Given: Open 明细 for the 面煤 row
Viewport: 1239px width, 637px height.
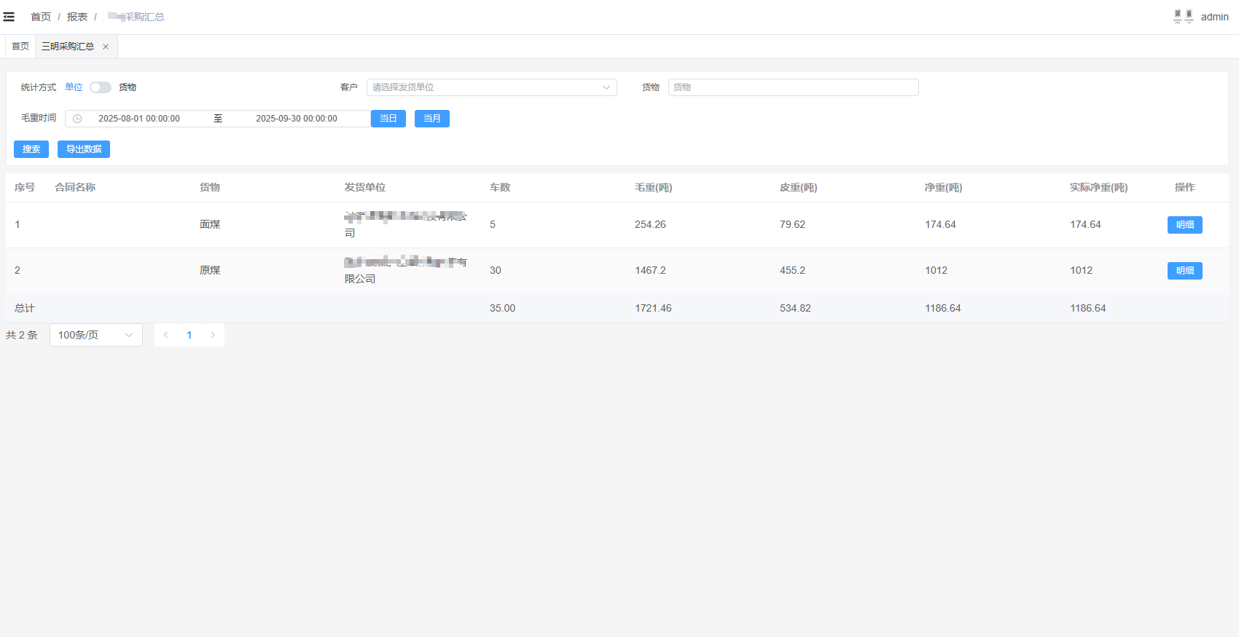Looking at the screenshot, I should click(1184, 225).
